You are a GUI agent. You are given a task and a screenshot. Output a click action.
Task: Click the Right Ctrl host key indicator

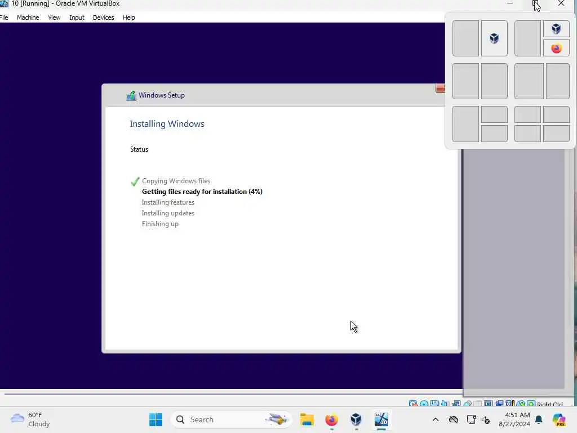tap(550, 404)
